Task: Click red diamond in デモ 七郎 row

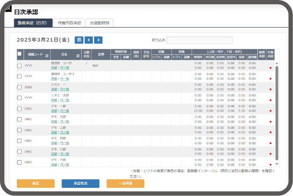Action: coord(270,154)
